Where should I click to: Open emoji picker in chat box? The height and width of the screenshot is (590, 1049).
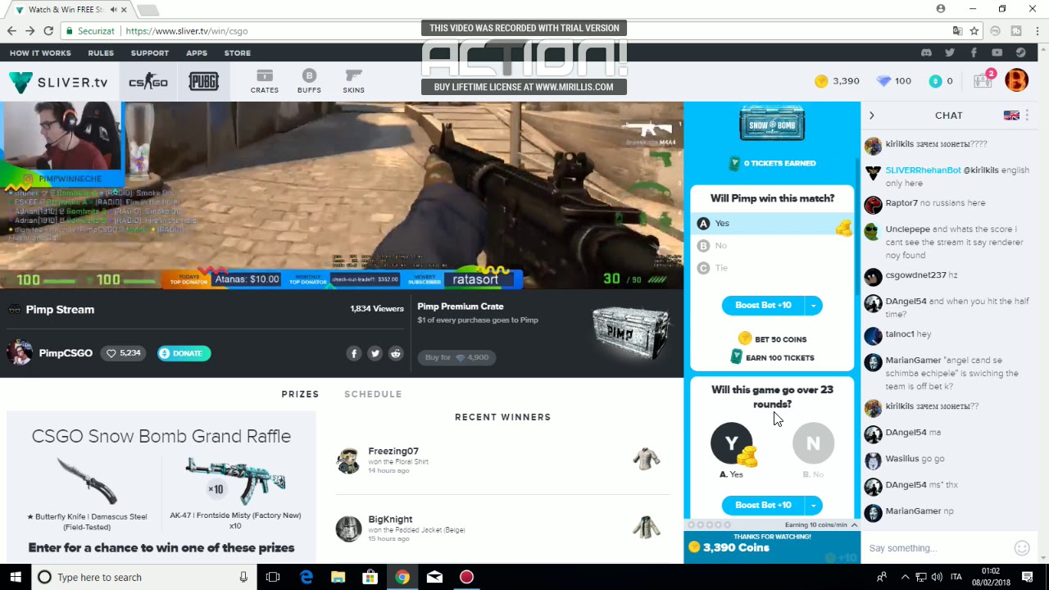pos(1021,547)
